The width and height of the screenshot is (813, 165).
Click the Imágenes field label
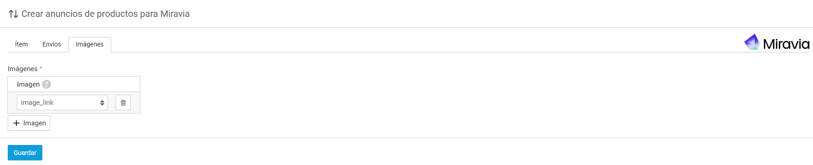23,69
